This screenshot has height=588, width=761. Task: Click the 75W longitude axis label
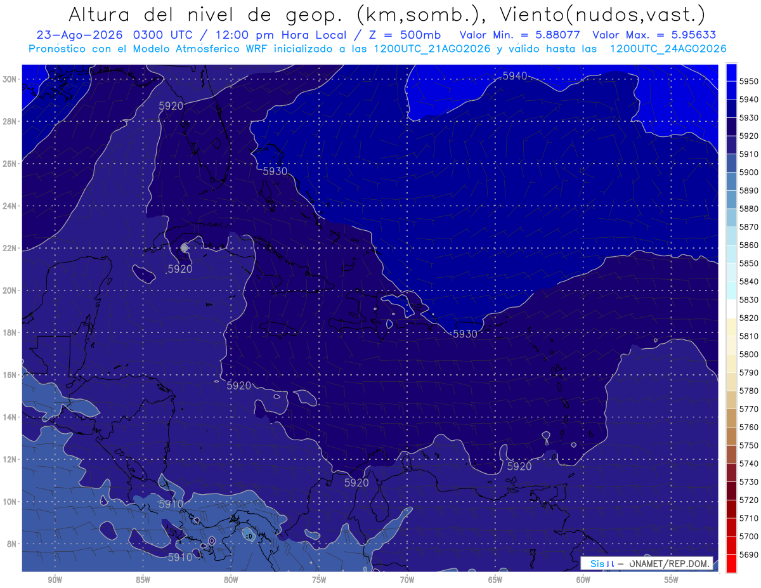[319, 580]
